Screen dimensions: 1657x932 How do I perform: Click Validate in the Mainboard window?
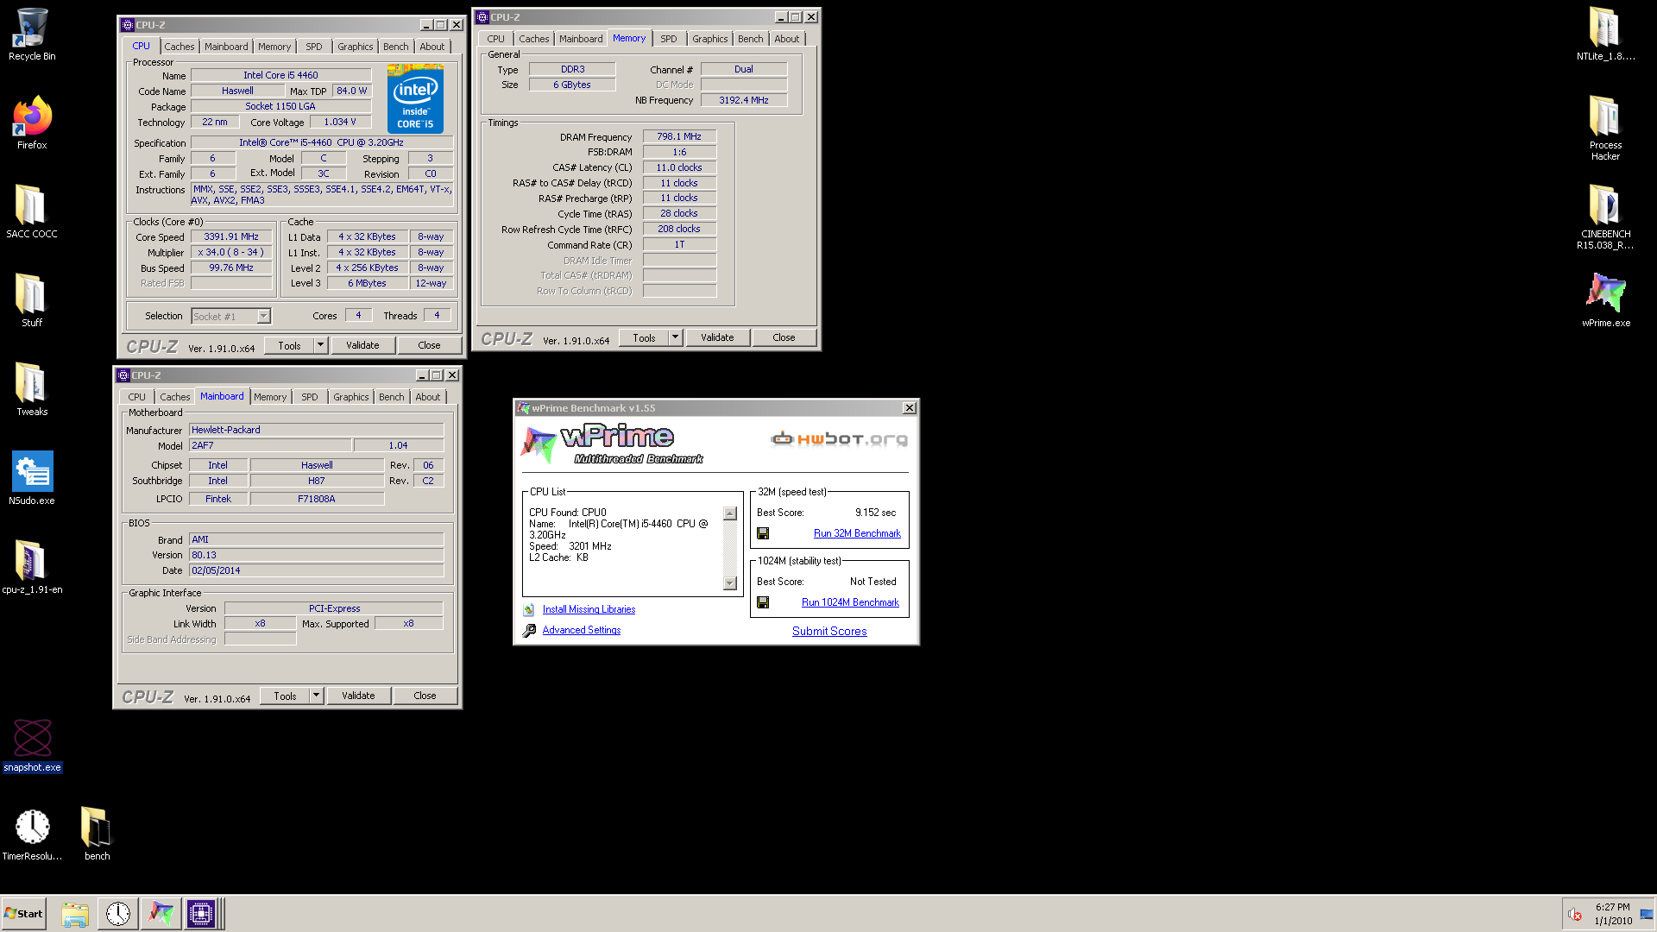click(358, 696)
